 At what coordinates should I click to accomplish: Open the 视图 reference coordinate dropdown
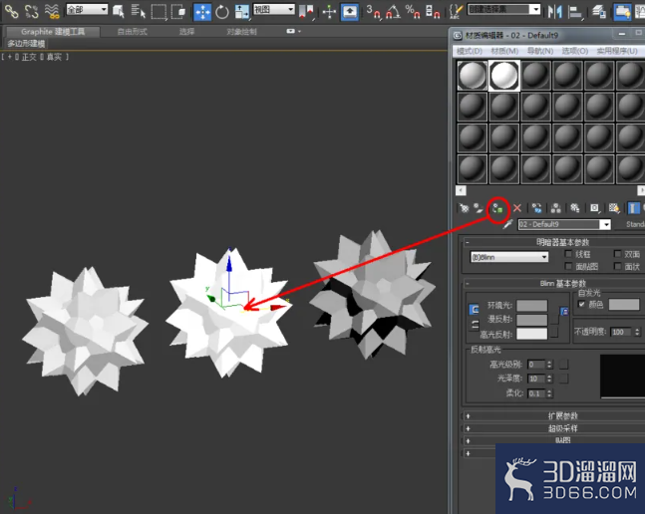274,9
